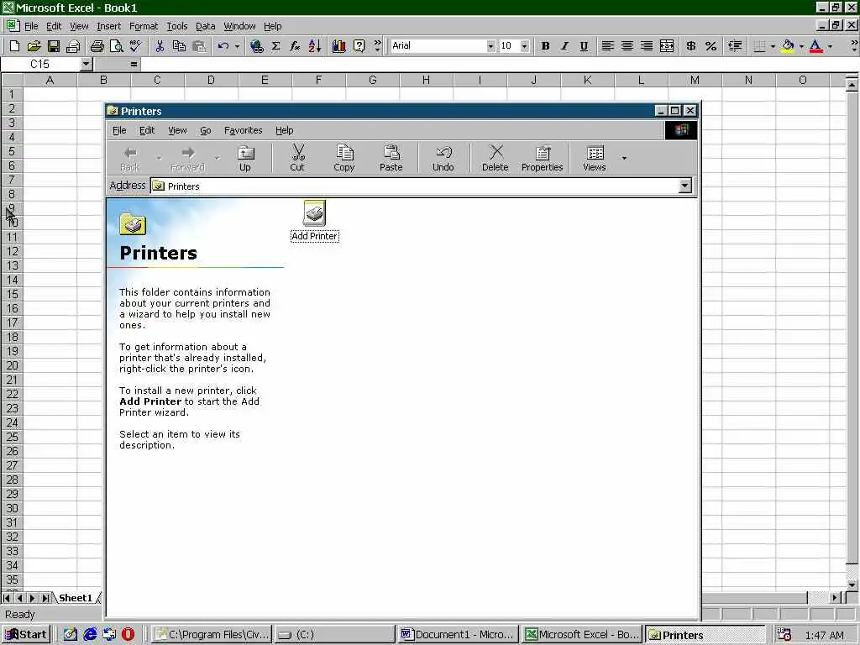The height and width of the screenshot is (645, 860).
Task: Click the Undo button in Printers toolbar
Action: (443, 159)
